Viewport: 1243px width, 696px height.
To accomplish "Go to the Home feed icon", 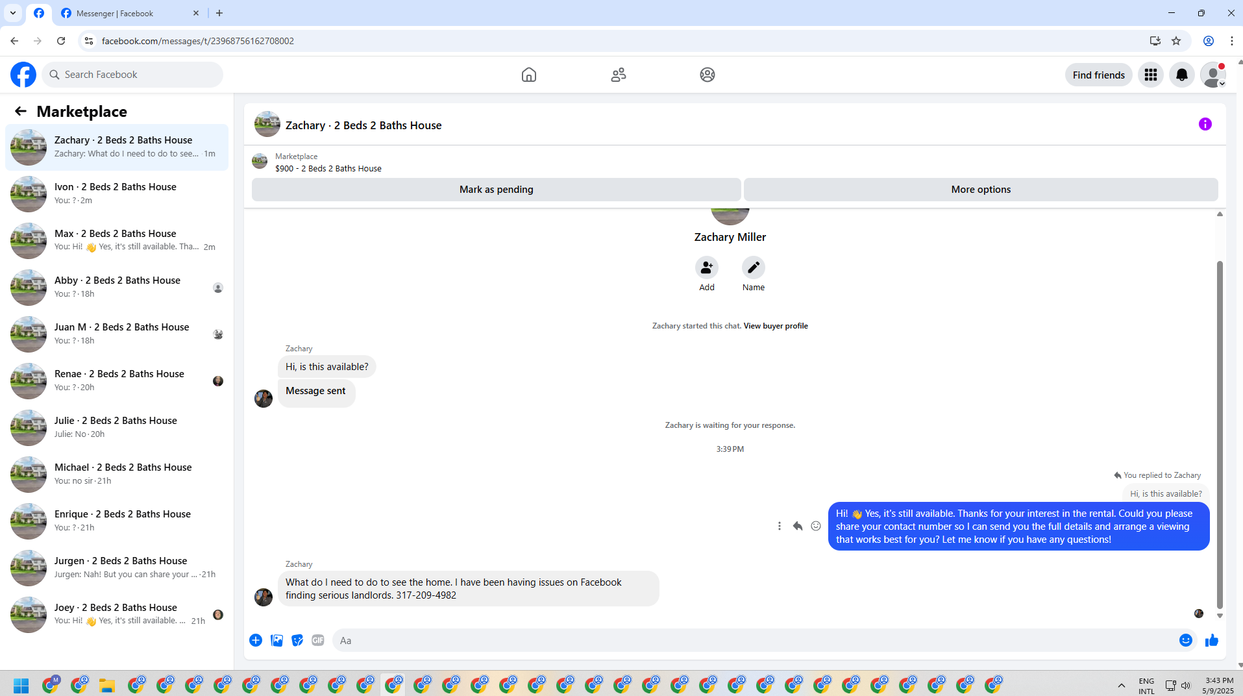I will (x=529, y=75).
